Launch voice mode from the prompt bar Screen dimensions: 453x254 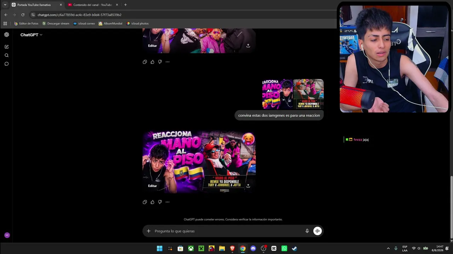(x=317, y=231)
